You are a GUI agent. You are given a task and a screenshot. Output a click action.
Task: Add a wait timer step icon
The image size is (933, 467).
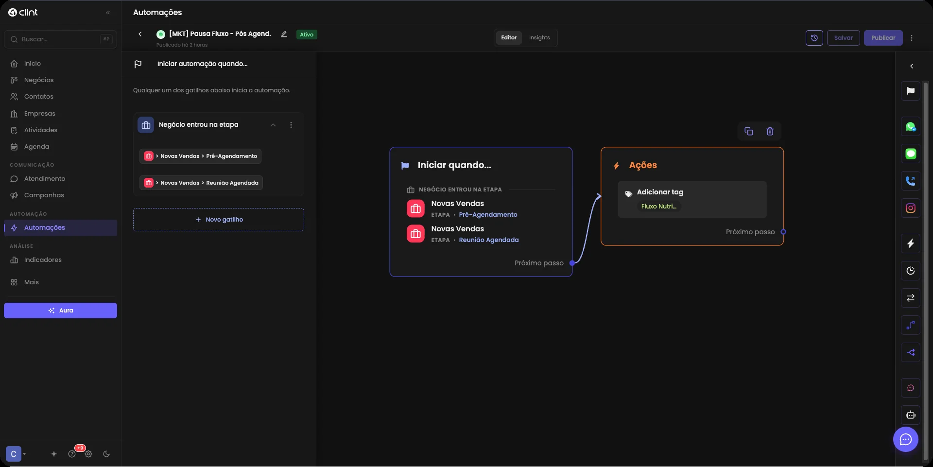(x=911, y=271)
